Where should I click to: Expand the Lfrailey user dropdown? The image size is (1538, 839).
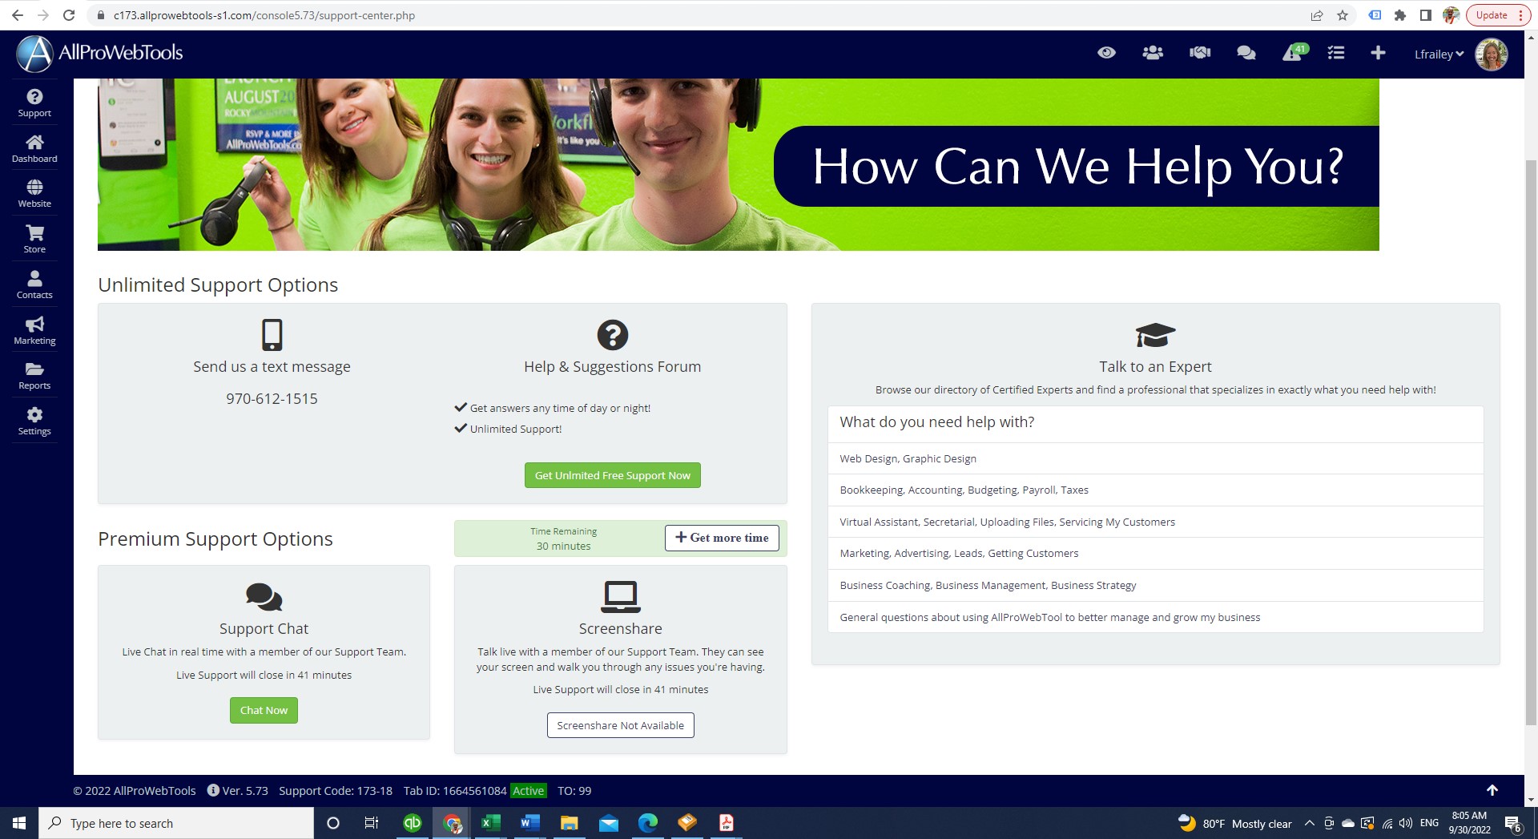(1439, 54)
